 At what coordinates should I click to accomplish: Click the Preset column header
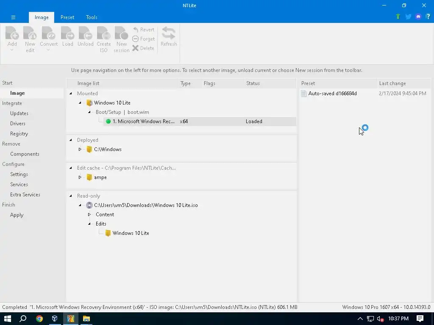coord(338,83)
